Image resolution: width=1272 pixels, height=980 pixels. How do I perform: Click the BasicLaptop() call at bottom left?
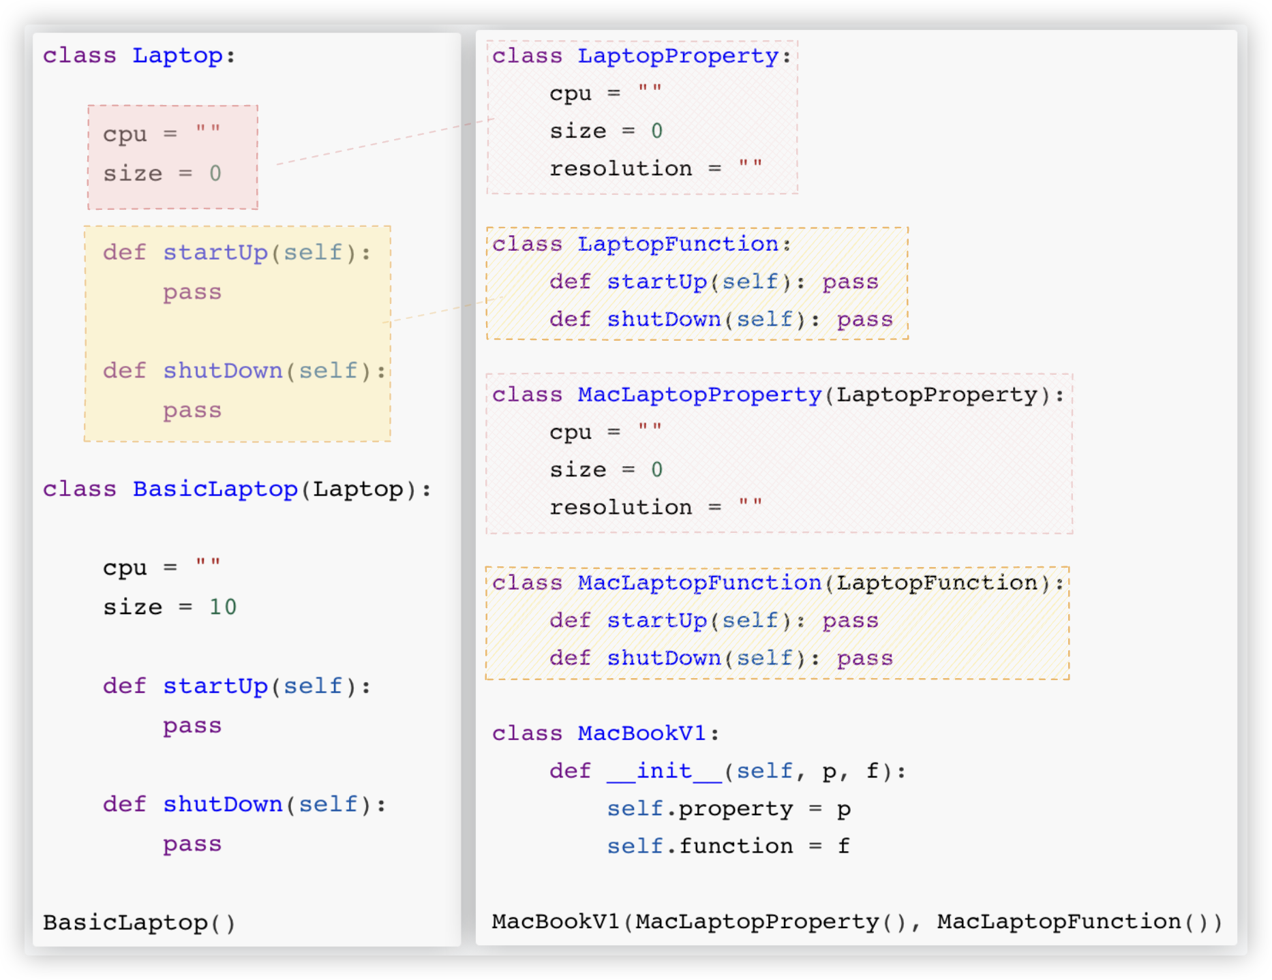click(x=139, y=923)
